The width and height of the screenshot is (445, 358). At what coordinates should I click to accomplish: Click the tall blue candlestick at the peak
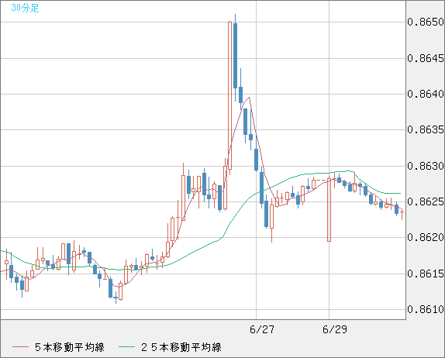pyautogui.click(x=235, y=56)
